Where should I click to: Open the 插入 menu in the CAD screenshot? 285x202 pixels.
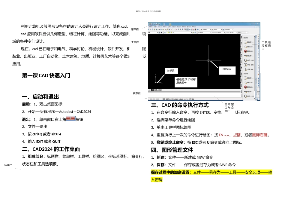[x=160, y=27]
